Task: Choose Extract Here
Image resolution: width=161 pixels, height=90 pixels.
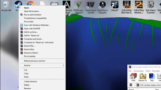Action: pos(42,49)
